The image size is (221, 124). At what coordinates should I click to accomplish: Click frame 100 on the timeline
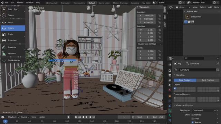[x=67, y=121]
